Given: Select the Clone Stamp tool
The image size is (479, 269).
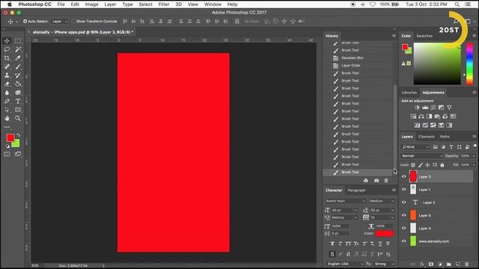Looking at the screenshot, I should (7, 75).
